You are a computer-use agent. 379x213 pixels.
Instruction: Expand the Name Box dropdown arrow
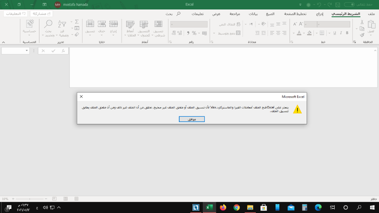pos(27,51)
